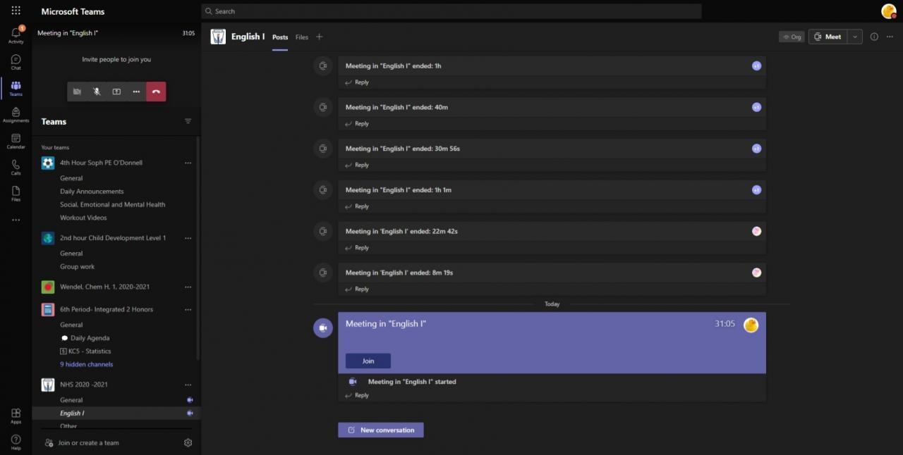Viewport: 903px width, 455px height.
Task: Reply to meeting ended 8m 19s post
Action: (357, 289)
